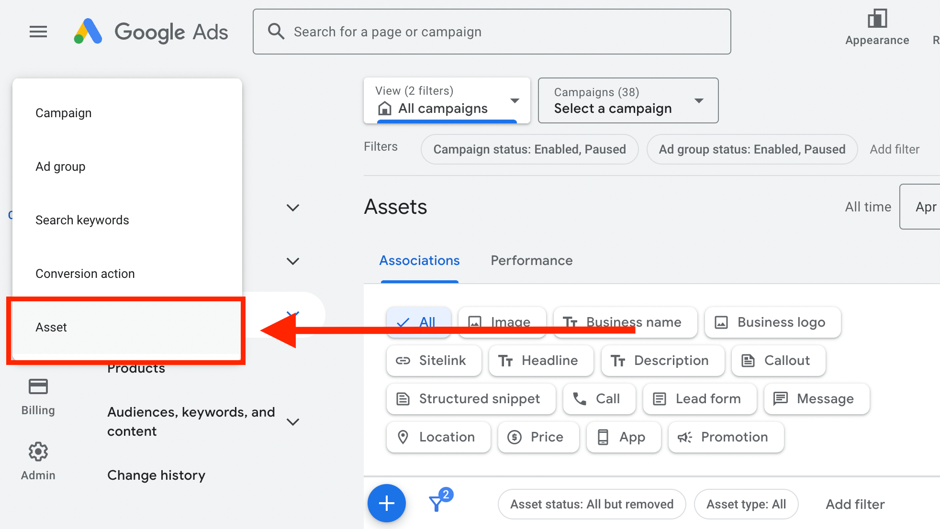Toggle the Sitelink asset filter
This screenshot has height=529, width=940.
click(434, 360)
